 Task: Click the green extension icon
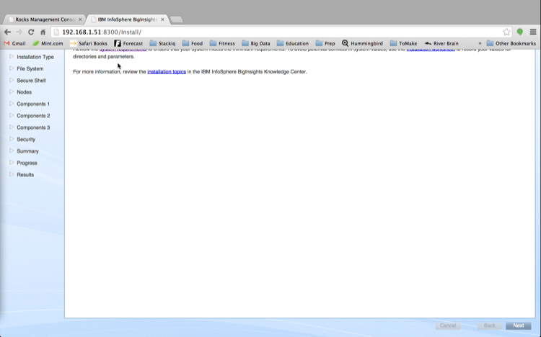click(519, 32)
